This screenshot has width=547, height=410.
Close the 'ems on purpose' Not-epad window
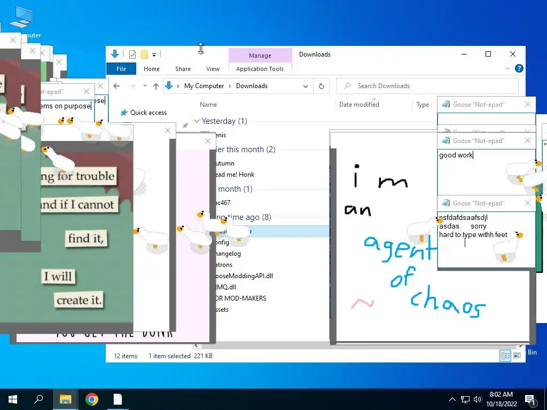tap(87, 91)
